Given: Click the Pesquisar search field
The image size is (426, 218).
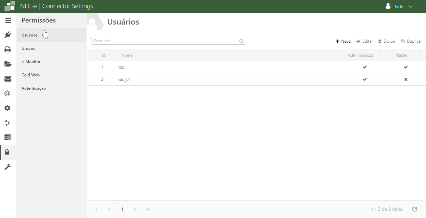Looking at the screenshot, I should (166, 41).
